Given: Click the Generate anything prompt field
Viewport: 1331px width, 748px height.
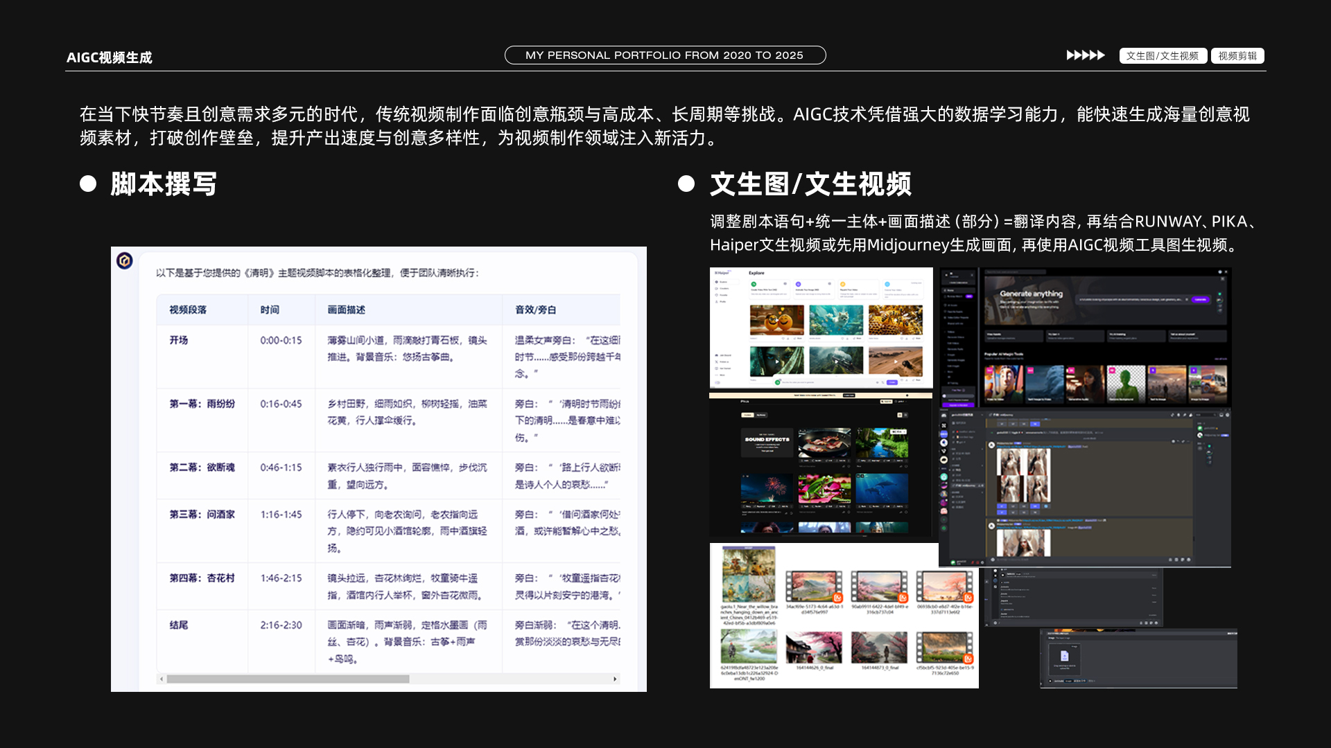Looking at the screenshot, I should pyautogui.click(x=1130, y=299).
